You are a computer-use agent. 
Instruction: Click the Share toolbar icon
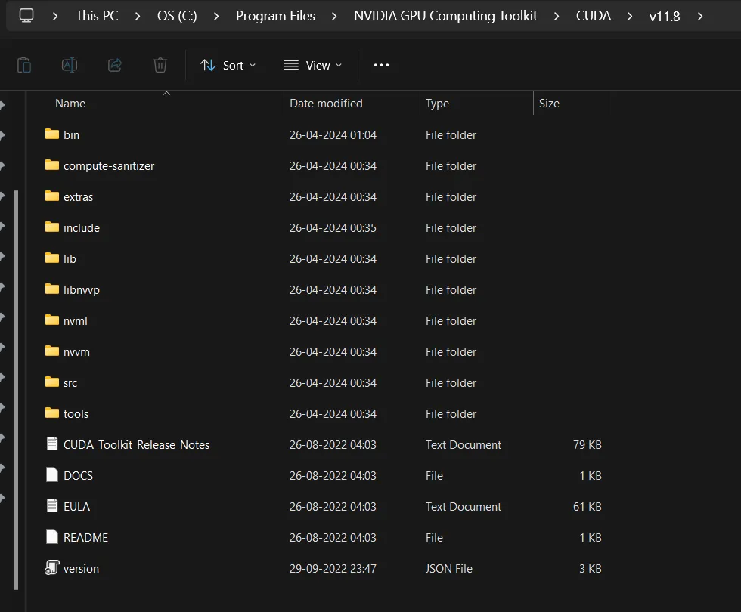click(115, 65)
